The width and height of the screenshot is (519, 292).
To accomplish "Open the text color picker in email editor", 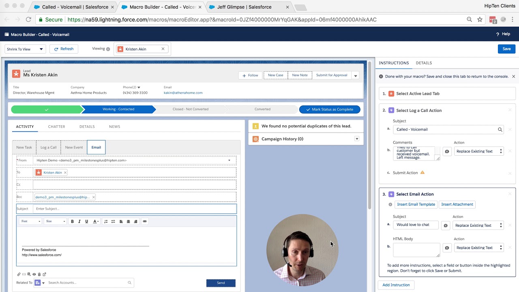I will (x=96, y=221).
